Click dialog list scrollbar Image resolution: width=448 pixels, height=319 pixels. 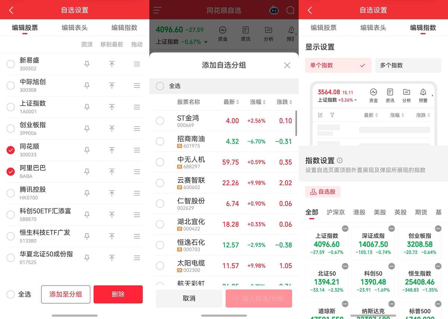click(296, 123)
